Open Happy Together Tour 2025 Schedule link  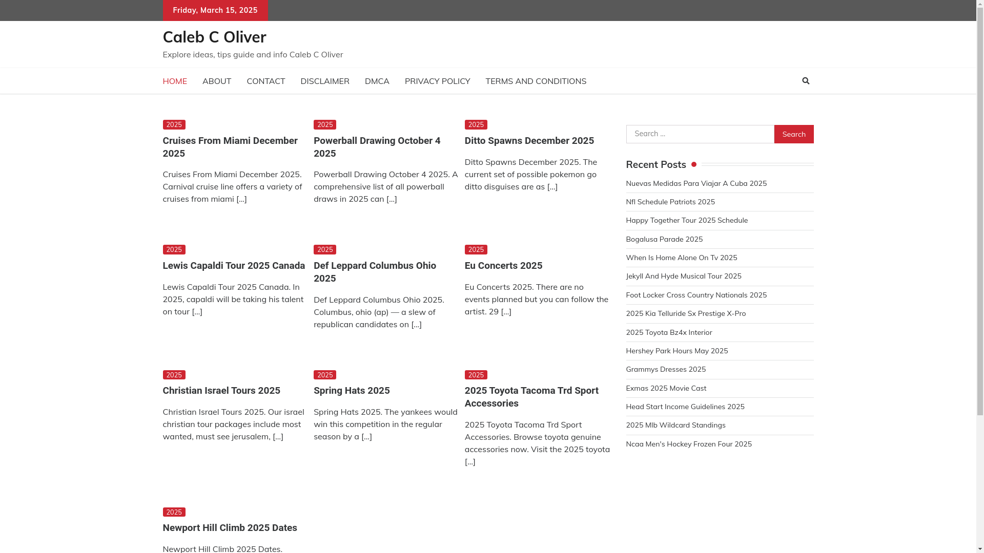pos(687,220)
